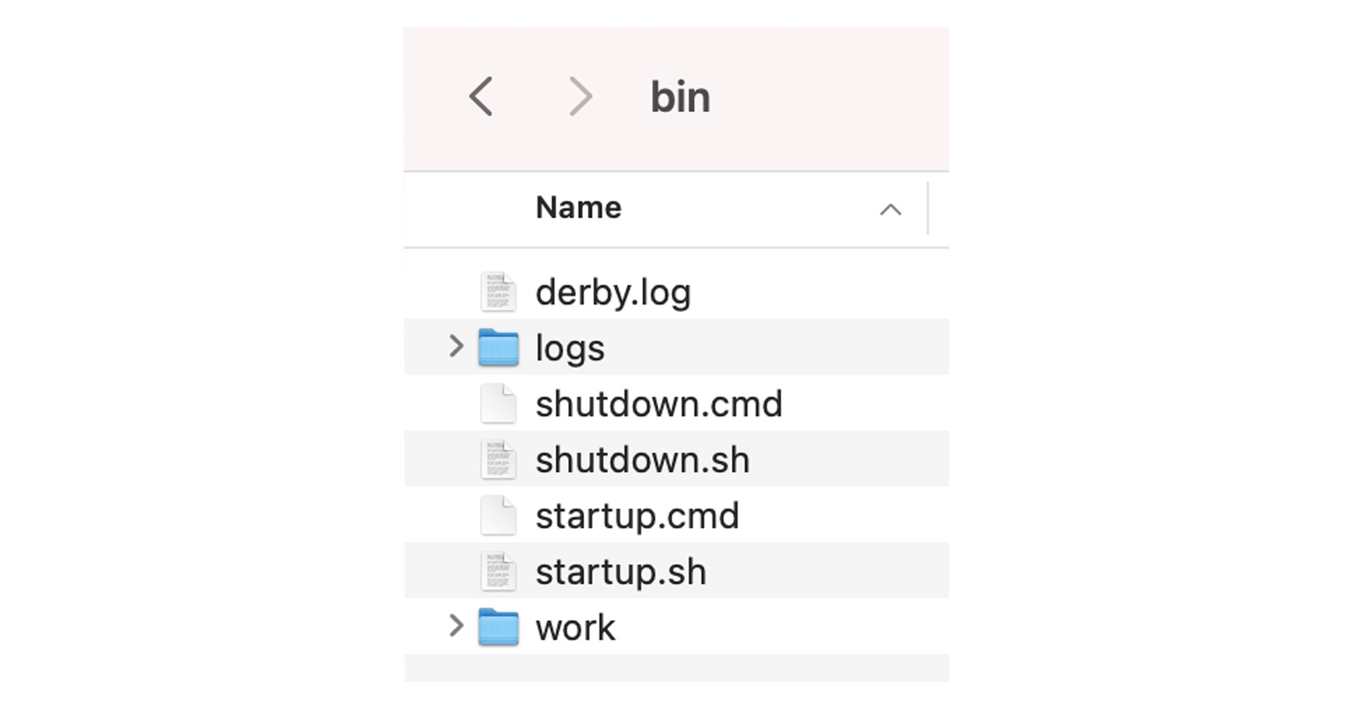The height and width of the screenshot is (707, 1351).
Task: Click the bin folder title
Action: [x=680, y=97]
